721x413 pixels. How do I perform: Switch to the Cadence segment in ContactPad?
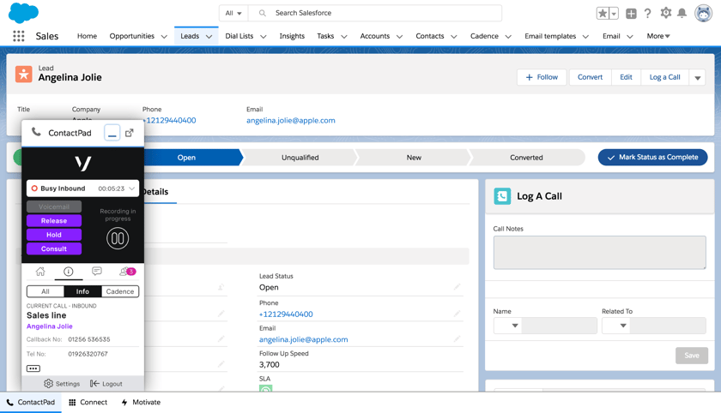120,291
